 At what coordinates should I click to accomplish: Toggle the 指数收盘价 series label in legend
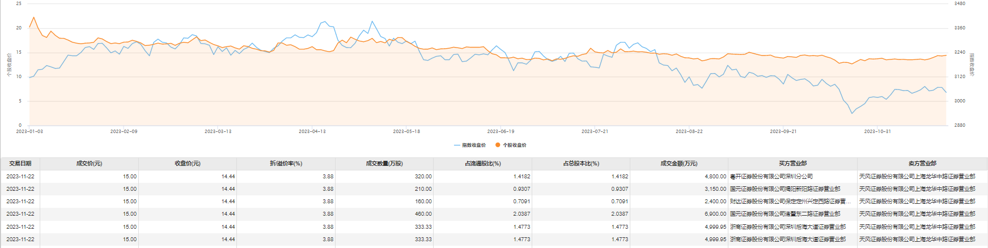point(474,146)
